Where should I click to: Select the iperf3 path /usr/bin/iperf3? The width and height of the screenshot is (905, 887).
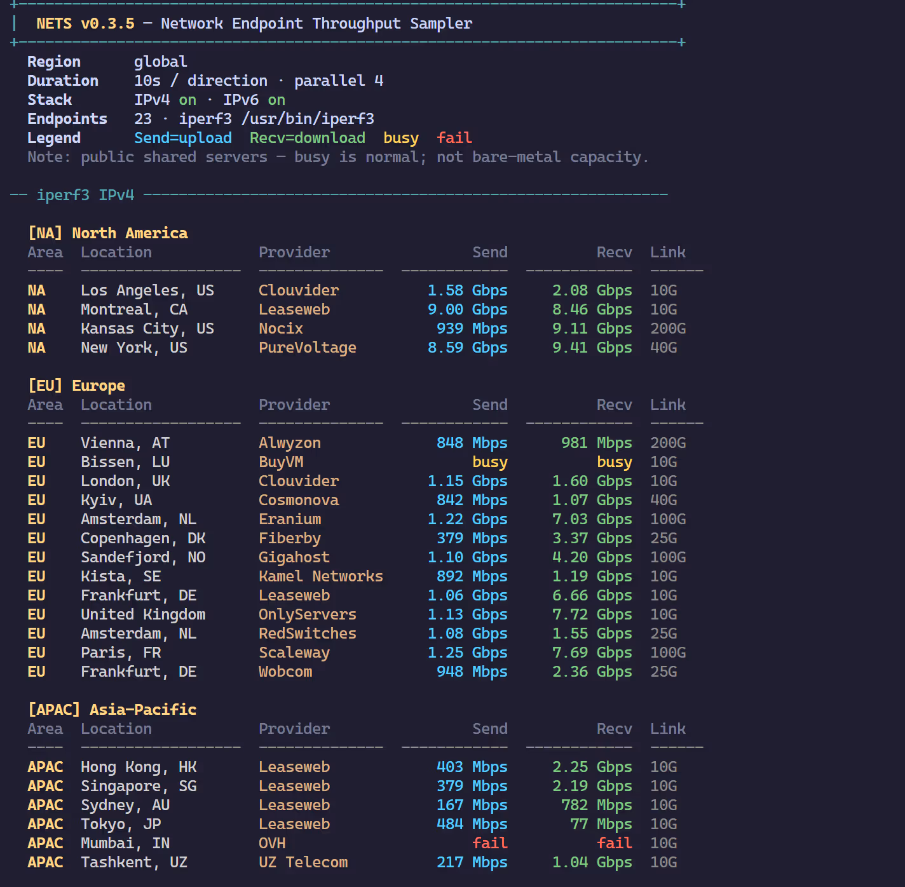308,119
